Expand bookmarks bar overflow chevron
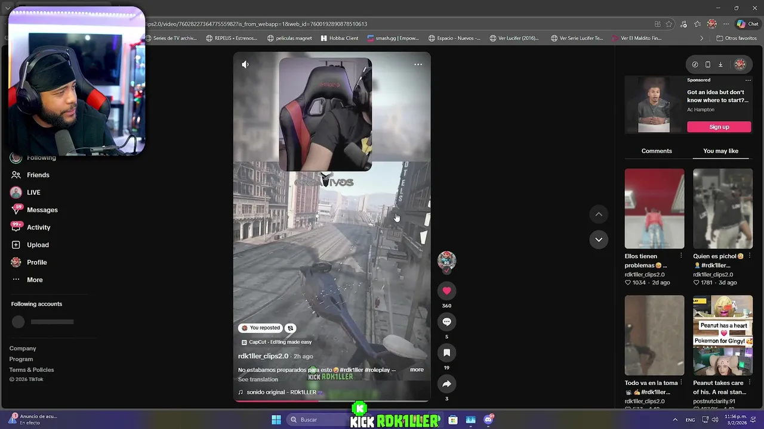Viewport: 764px width, 429px height. 702,38
